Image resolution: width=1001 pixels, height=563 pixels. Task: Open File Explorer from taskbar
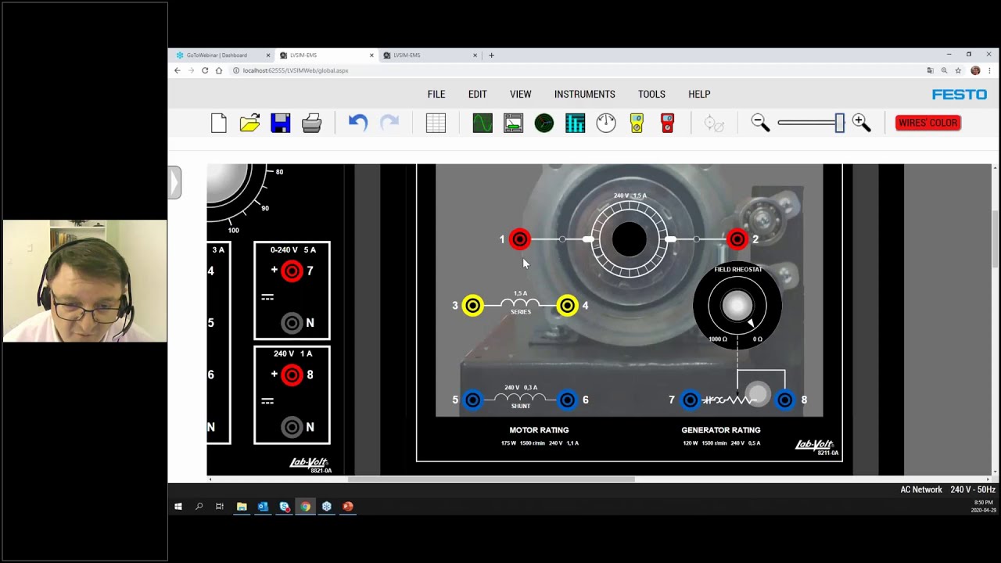pyautogui.click(x=242, y=507)
